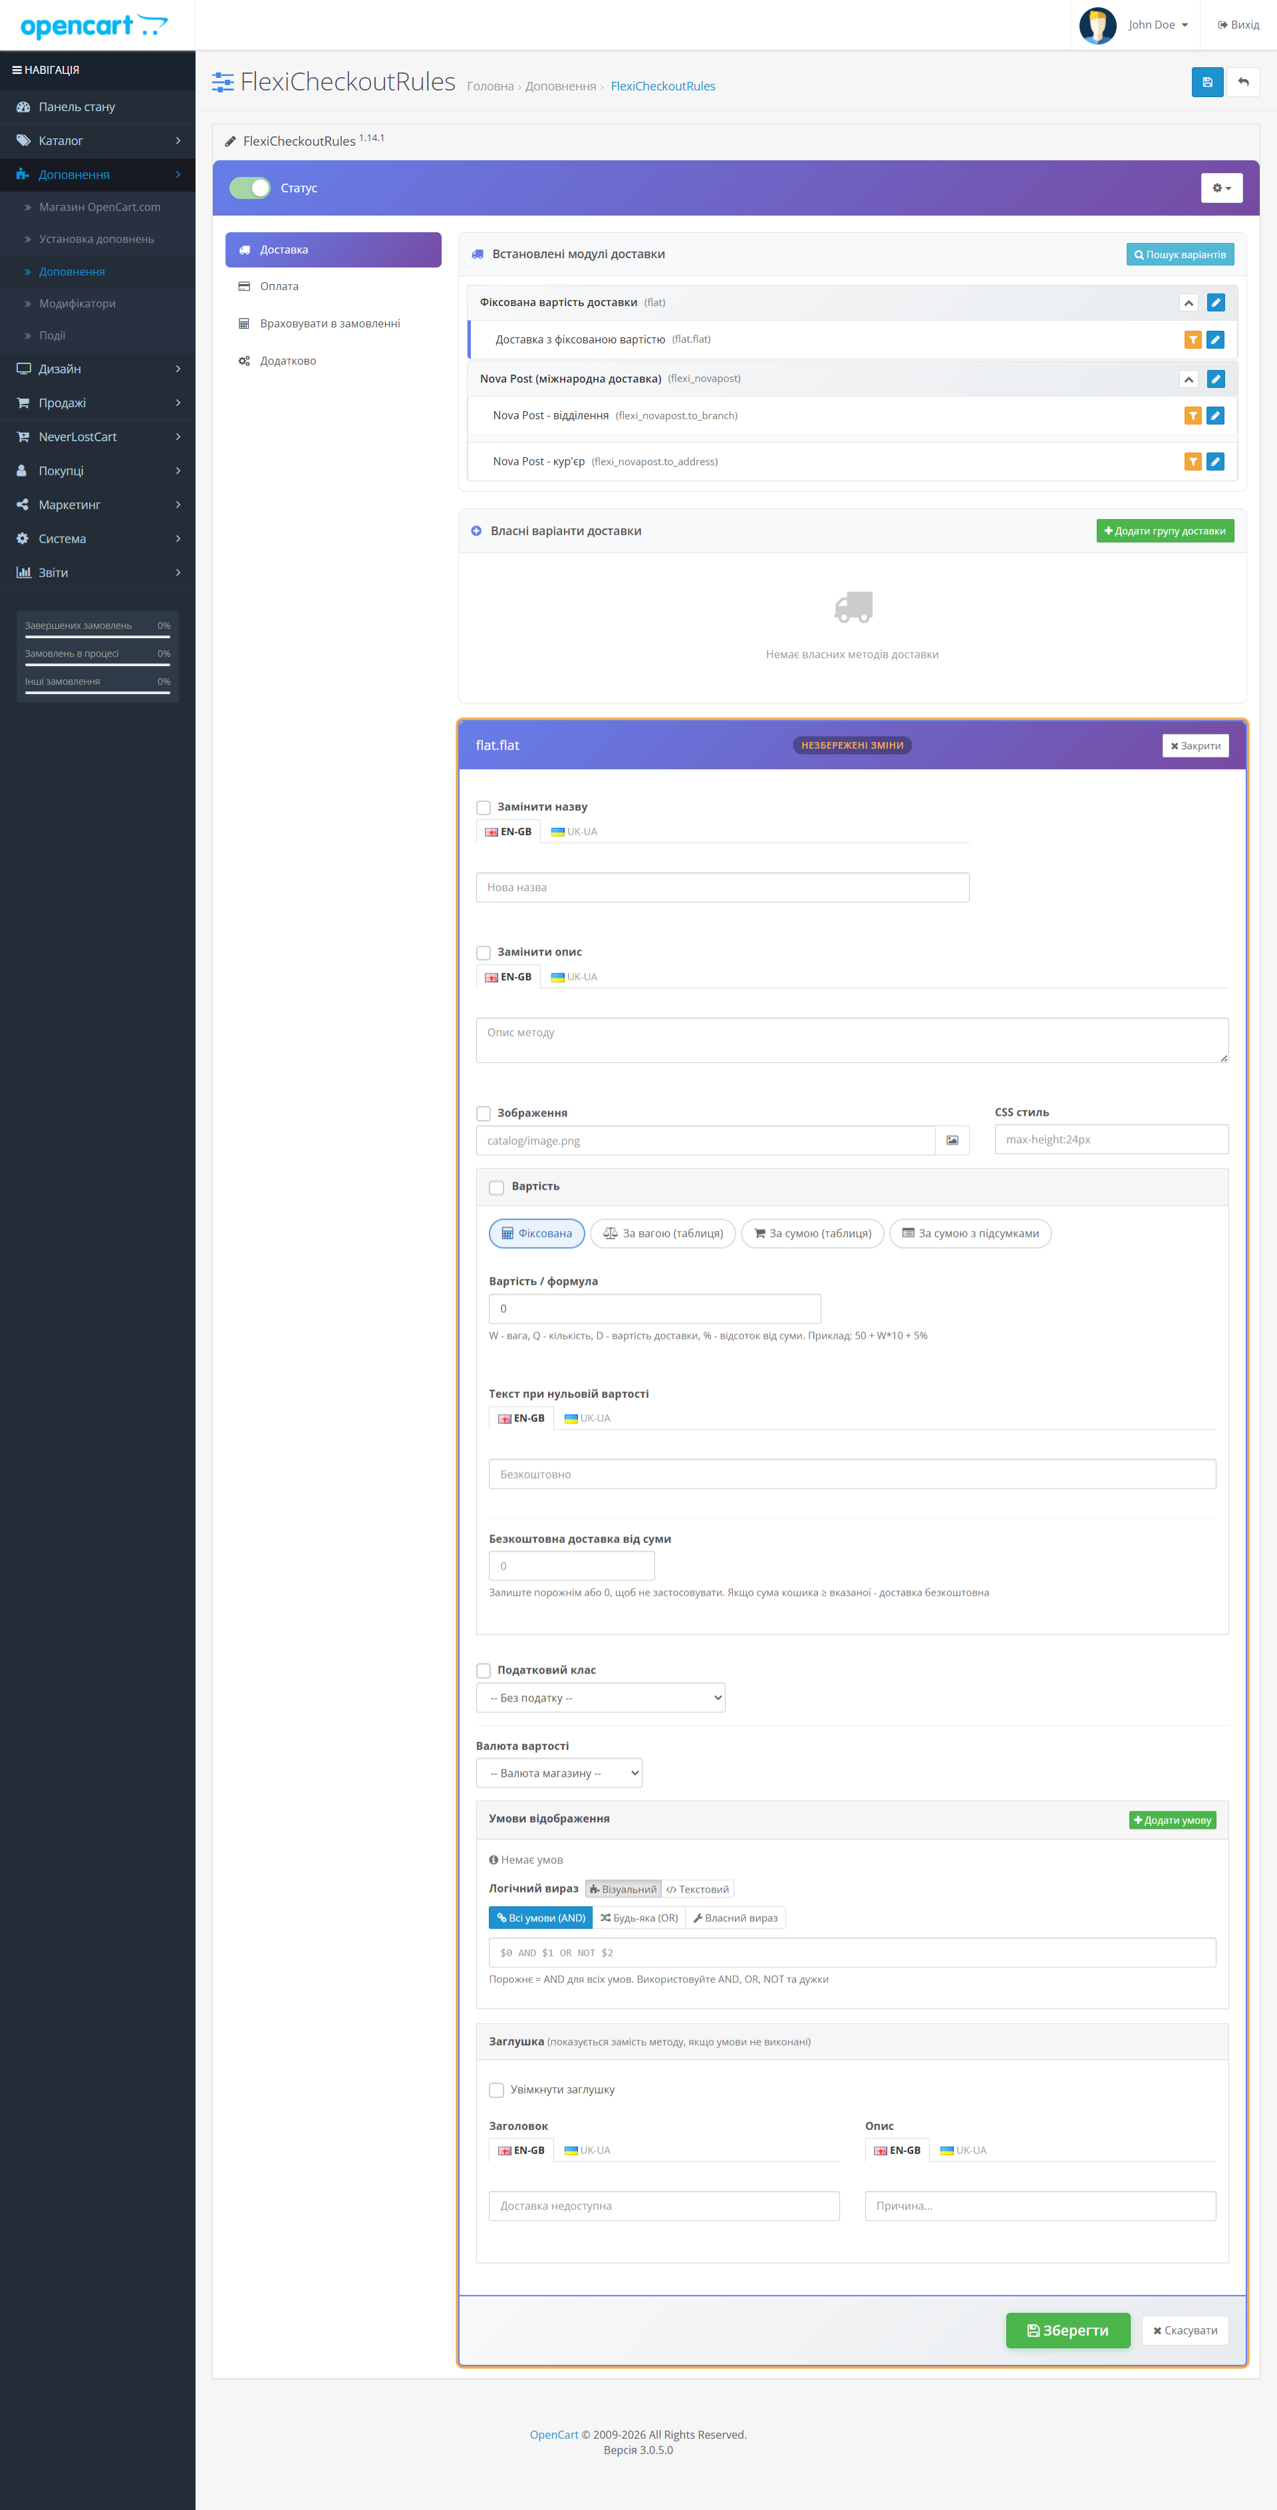Click the Скасувати button
Viewport: 1277px width, 2510px height.
click(x=1185, y=2331)
